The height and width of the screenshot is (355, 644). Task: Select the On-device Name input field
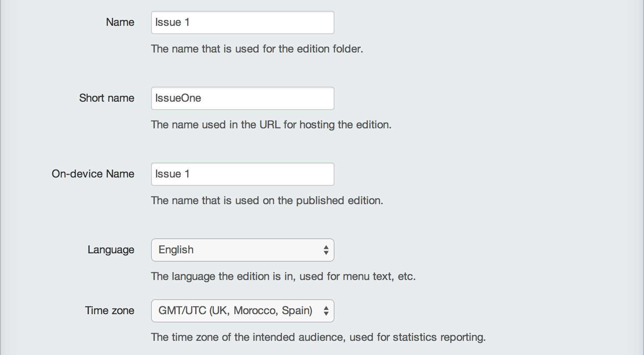click(x=242, y=174)
